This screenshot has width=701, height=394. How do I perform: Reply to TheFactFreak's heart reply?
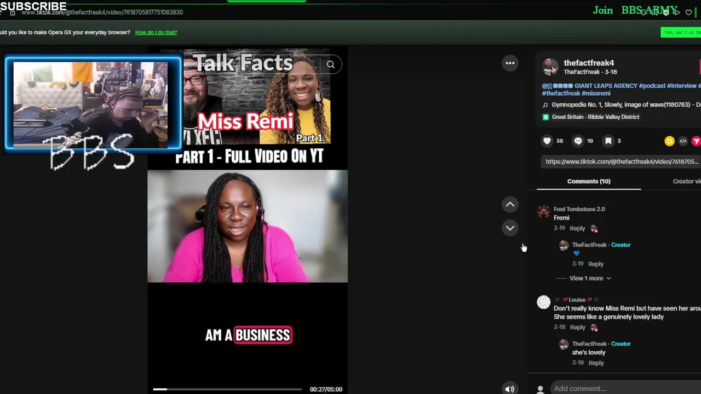[x=596, y=264]
